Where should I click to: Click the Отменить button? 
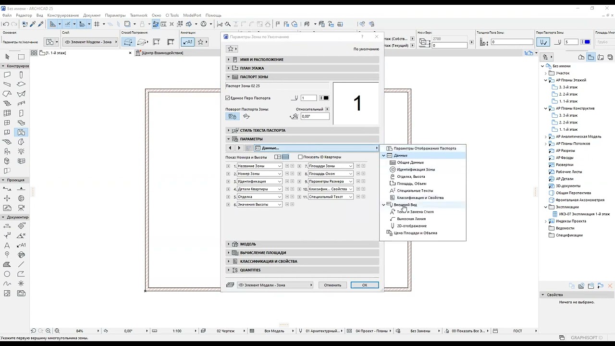[x=332, y=285]
